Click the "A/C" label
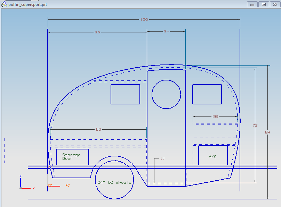This screenshot has height=207, width=281. pyautogui.click(x=213, y=157)
